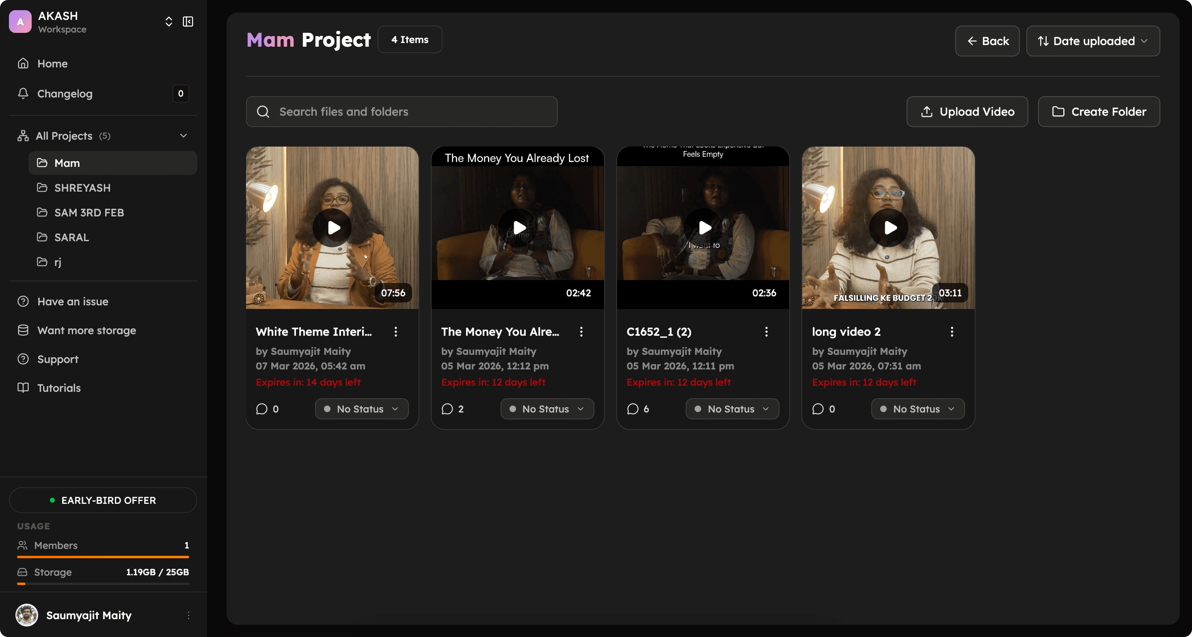The image size is (1192, 637).
Task: Open Changelog in the sidebar
Action: coord(65,94)
